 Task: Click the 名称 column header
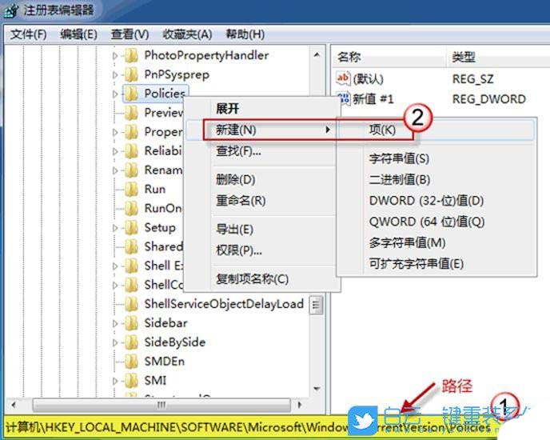click(x=349, y=57)
